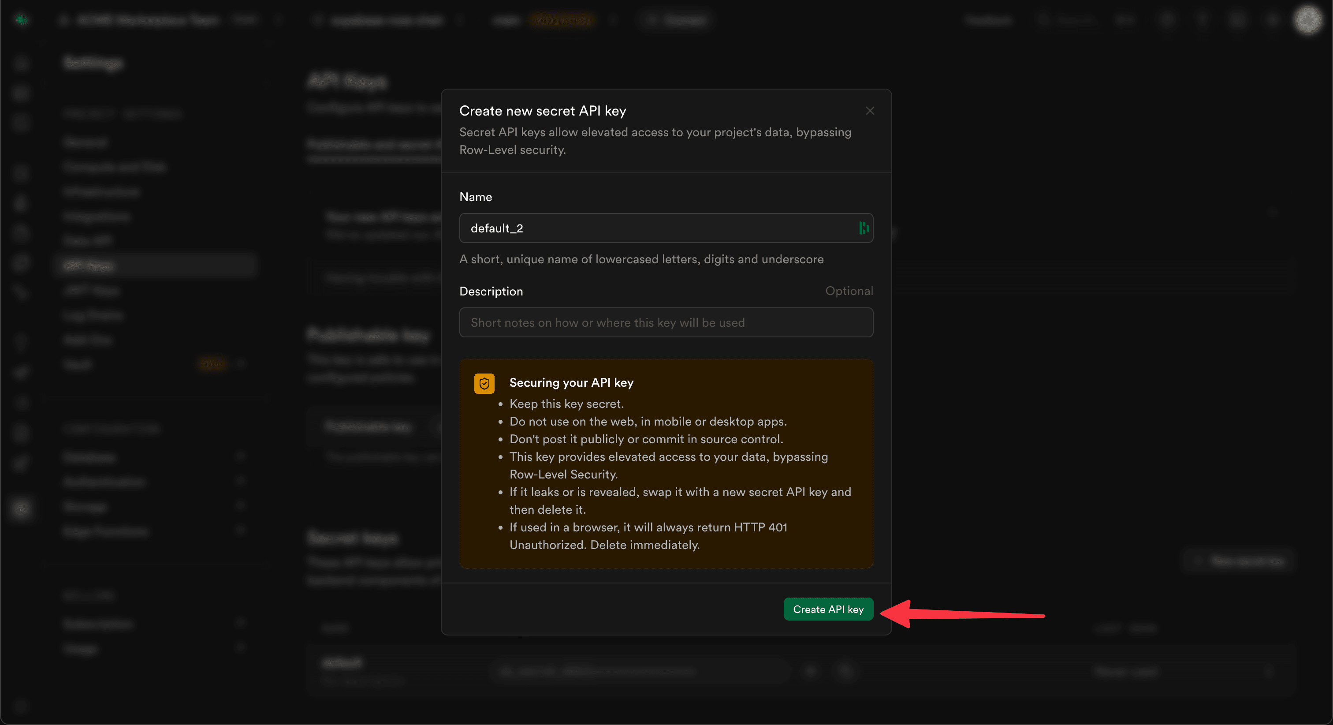Click the green Supabase logo in top-left

coord(21,20)
